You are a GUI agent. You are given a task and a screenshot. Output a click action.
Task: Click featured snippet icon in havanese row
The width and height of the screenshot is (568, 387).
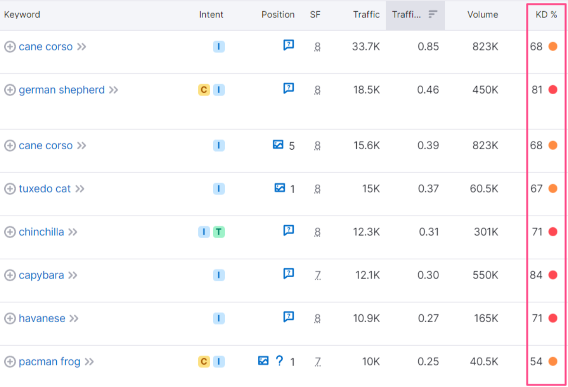288,317
